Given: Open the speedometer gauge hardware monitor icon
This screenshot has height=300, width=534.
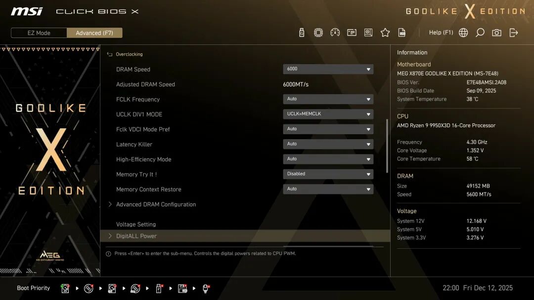Looking at the screenshot, I should [335, 33].
